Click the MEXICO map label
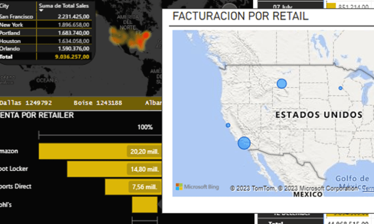 308,194
